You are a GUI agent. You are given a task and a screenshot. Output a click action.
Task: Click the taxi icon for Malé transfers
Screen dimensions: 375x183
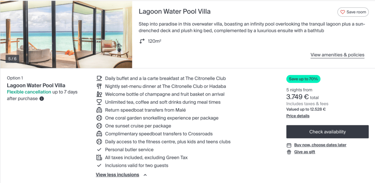(x=99, y=110)
